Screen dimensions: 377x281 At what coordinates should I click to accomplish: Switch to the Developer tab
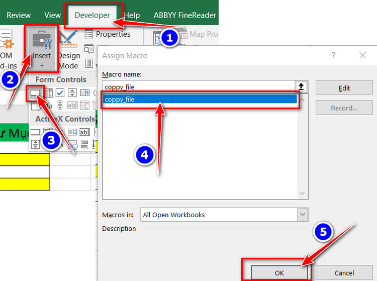pos(92,15)
